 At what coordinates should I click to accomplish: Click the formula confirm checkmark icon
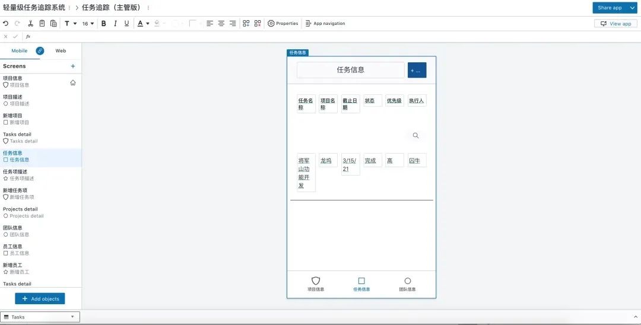click(x=15, y=37)
